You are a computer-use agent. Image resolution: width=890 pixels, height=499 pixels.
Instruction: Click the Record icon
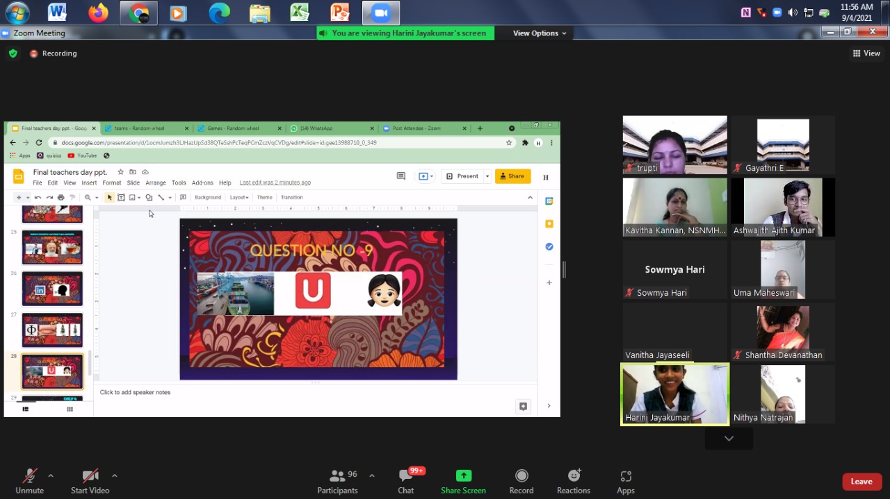(521, 476)
